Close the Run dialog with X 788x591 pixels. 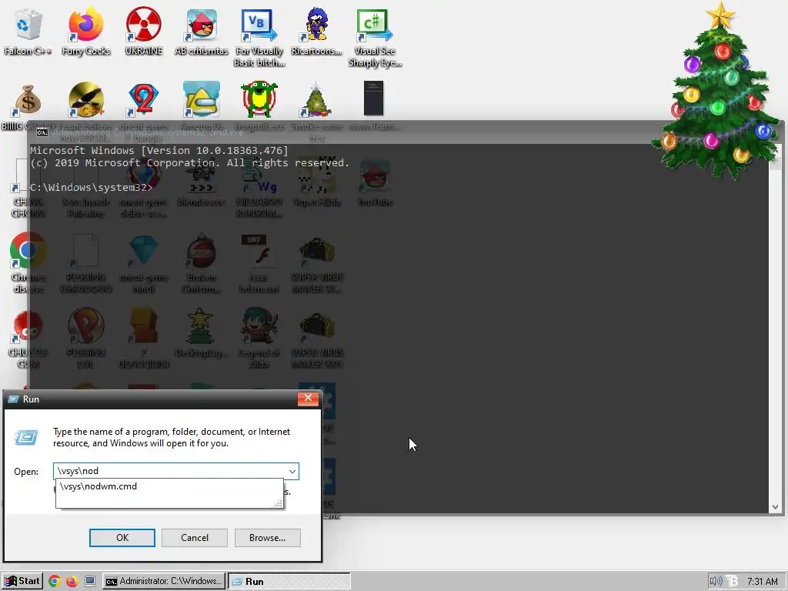tap(308, 398)
